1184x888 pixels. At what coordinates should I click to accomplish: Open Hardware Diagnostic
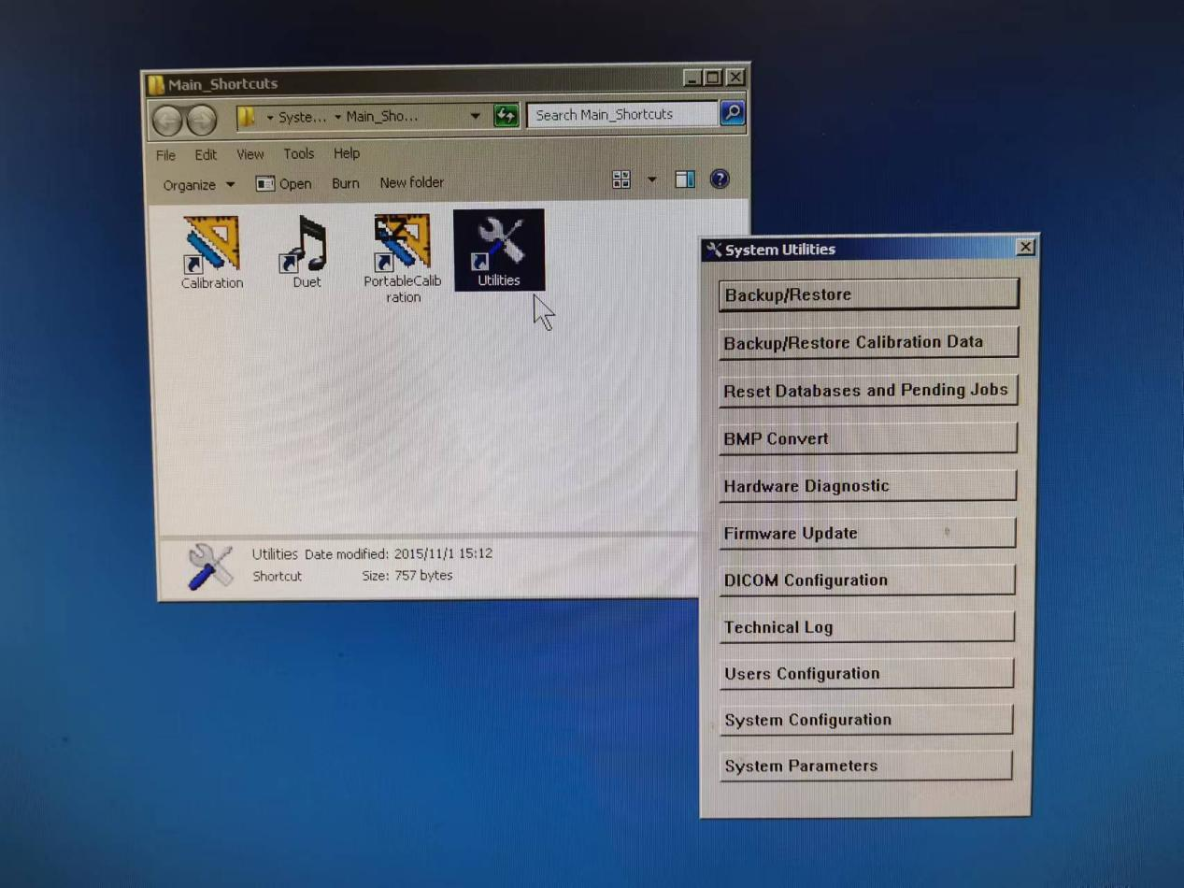(867, 486)
